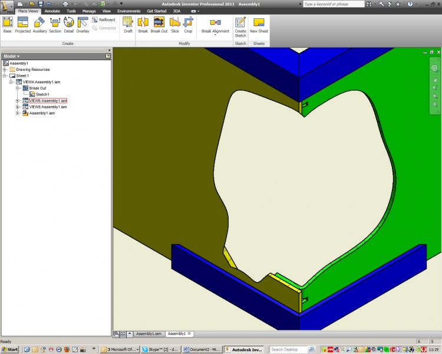Click the Windows Start button
Screen dimensions: 442x354
(x=10, y=349)
